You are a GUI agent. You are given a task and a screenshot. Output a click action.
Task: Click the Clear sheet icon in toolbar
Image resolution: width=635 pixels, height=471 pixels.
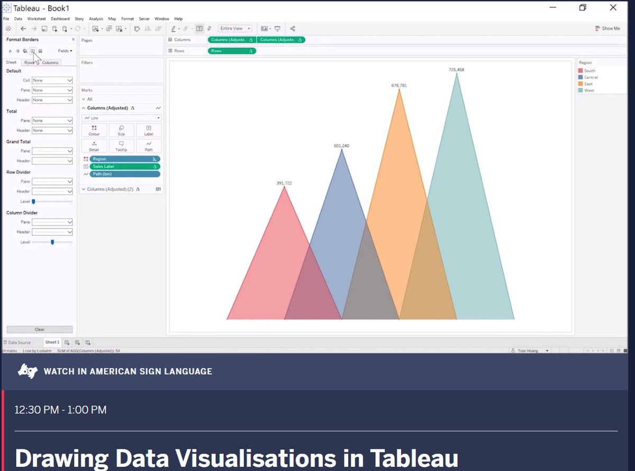pos(120,29)
